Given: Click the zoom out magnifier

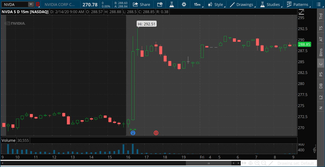Looking at the screenshot, I should (x=263, y=163).
